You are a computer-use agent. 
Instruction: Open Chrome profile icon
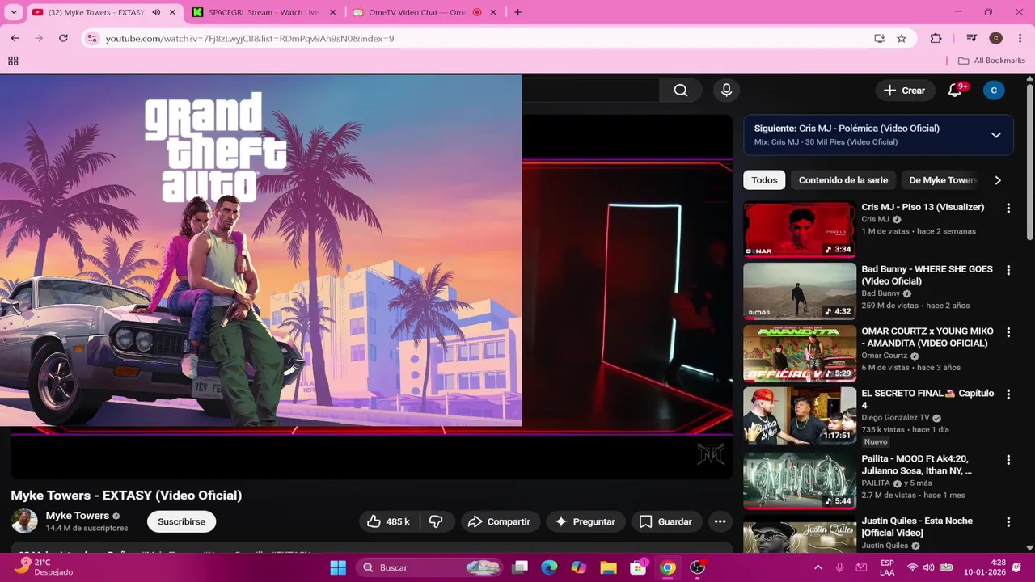pyautogui.click(x=996, y=38)
